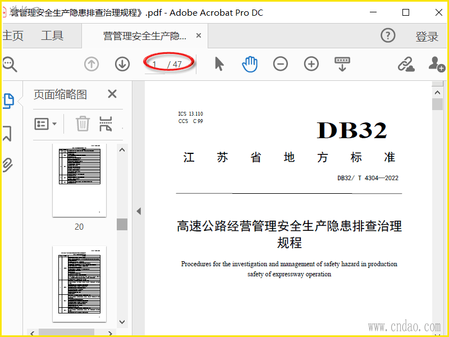Open the search magnifier tool
The height and width of the screenshot is (337, 449).
click(x=10, y=64)
